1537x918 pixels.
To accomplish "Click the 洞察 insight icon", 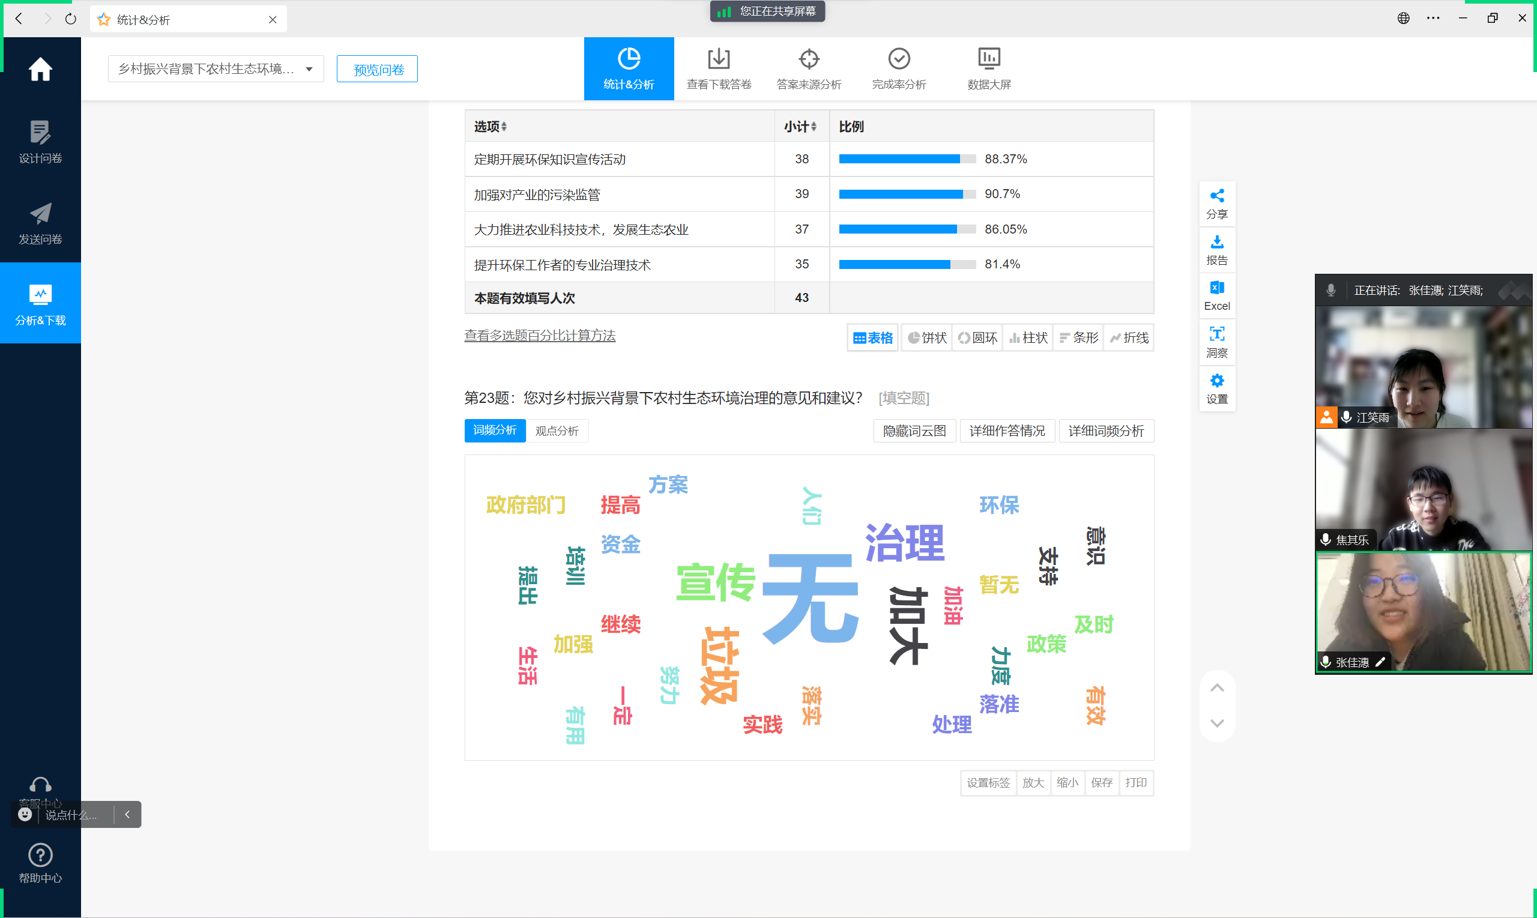I will [x=1216, y=334].
